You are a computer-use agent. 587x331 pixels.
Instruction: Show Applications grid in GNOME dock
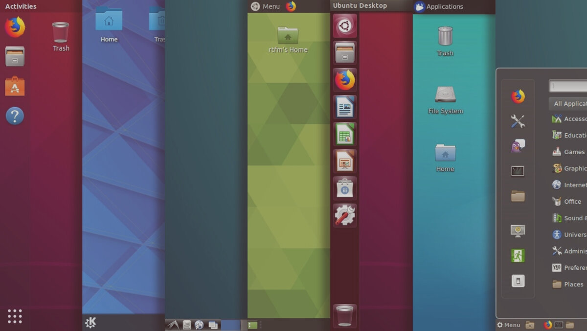click(15, 316)
